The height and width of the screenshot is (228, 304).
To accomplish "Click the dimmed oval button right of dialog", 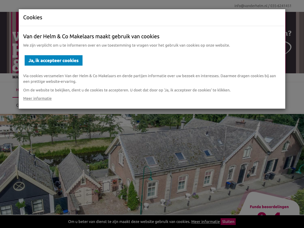I will [x=289, y=48].
